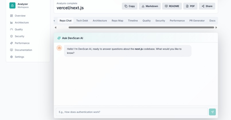Click the Settings gear icon in sidebar
This screenshot has width=231, height=120.
click(11, 57)
